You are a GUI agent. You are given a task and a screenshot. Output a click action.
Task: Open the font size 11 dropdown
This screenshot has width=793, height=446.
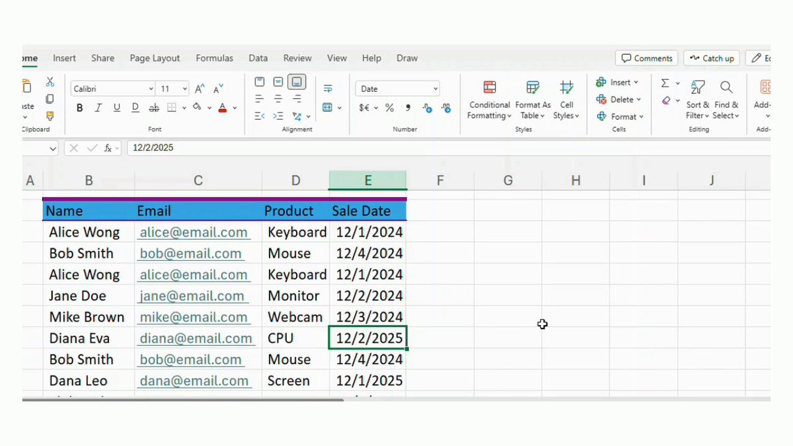pyautogui.click(x=185, y=89)
